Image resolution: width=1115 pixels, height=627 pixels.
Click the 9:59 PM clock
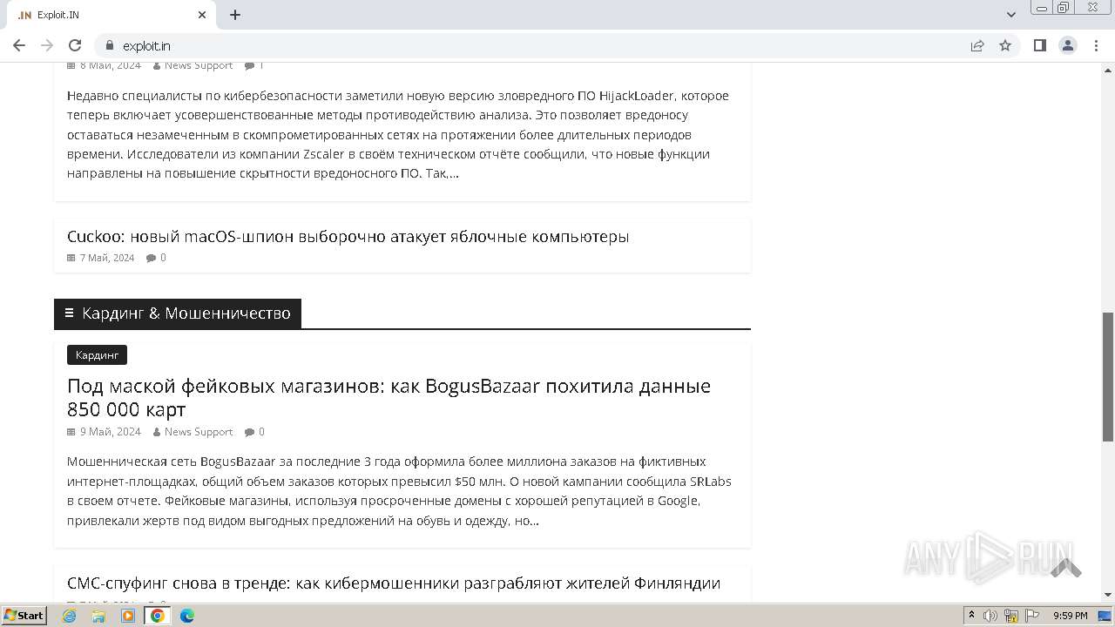pos(1071,616)
